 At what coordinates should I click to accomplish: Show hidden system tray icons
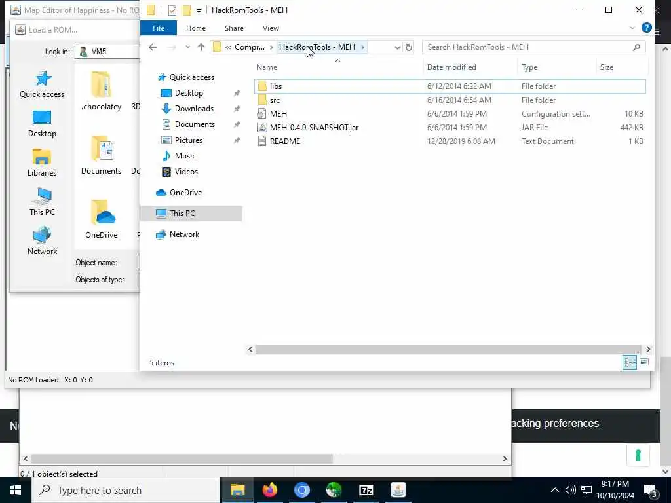point(554,490)
